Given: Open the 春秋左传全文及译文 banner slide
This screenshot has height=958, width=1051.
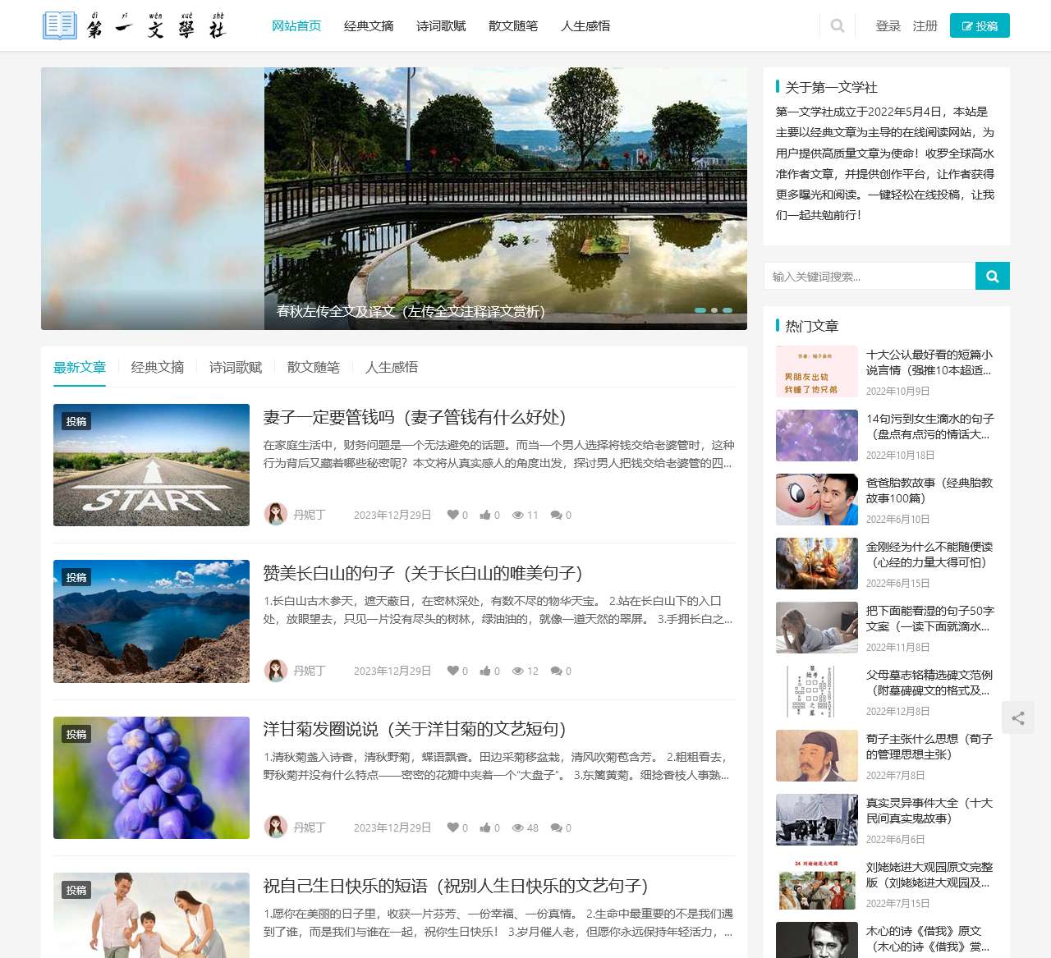Looking at the screenshot, I should coord(506,199).
